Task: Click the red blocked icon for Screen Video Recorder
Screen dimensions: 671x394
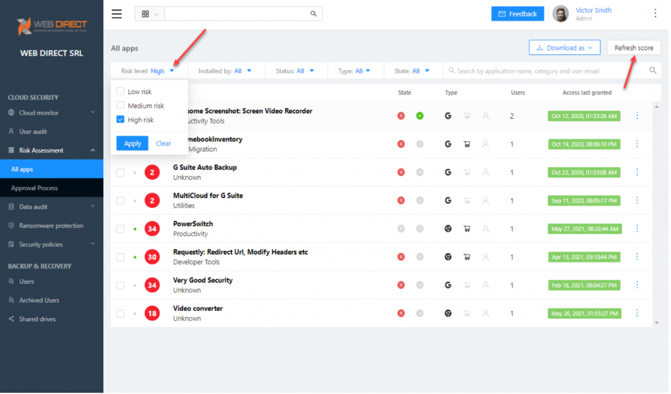Action: coord(402,116)
